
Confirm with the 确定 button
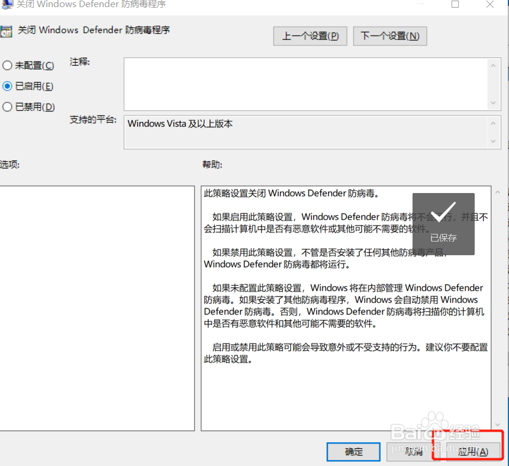point(353,452)
